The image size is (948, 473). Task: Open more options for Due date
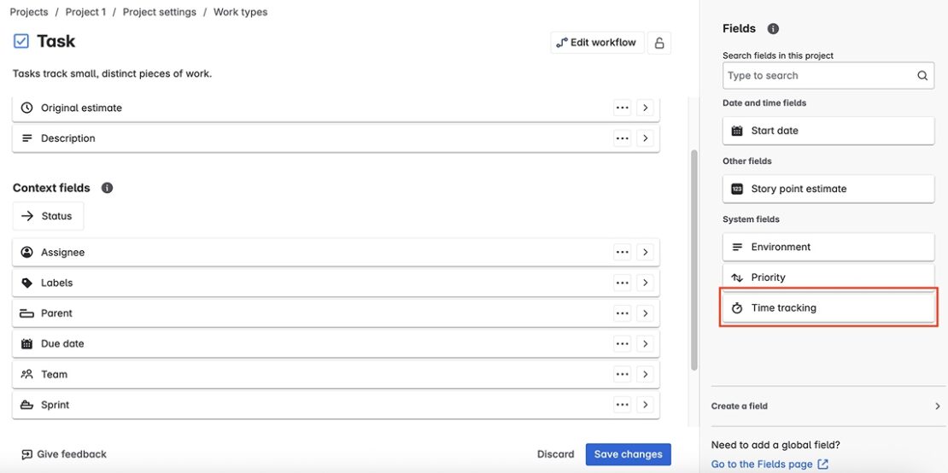622,344
